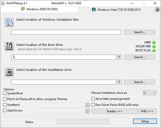Click the diamond icon beside the tabs

157,9
